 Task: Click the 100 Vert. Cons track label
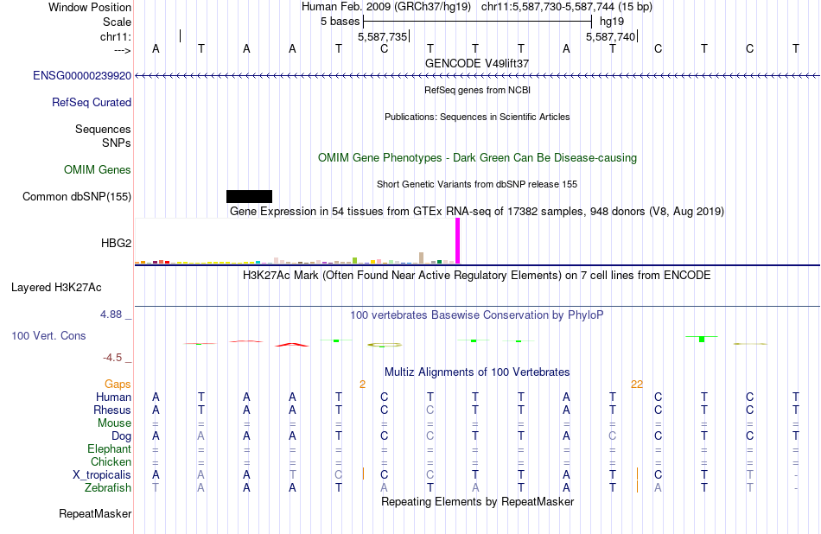(x=48, y=336)
